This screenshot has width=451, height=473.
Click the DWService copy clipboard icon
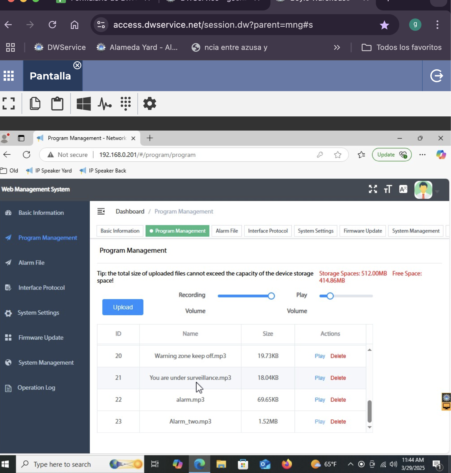pyautogui.click(x=35, y=103)
